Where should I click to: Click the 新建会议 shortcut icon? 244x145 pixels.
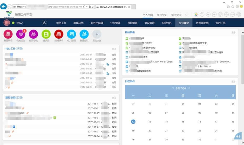84,34
